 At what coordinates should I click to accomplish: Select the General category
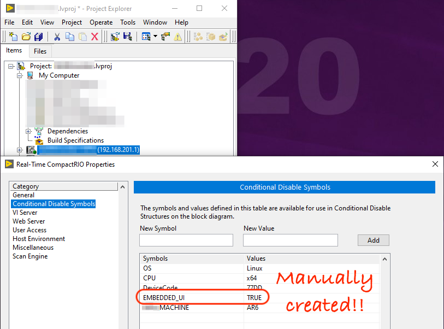click(23, 195)
